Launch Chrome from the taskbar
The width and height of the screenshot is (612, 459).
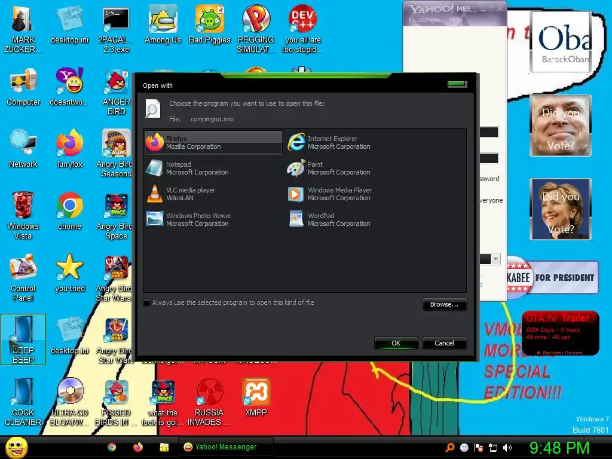pyautogui.click(x=112, y=447)
